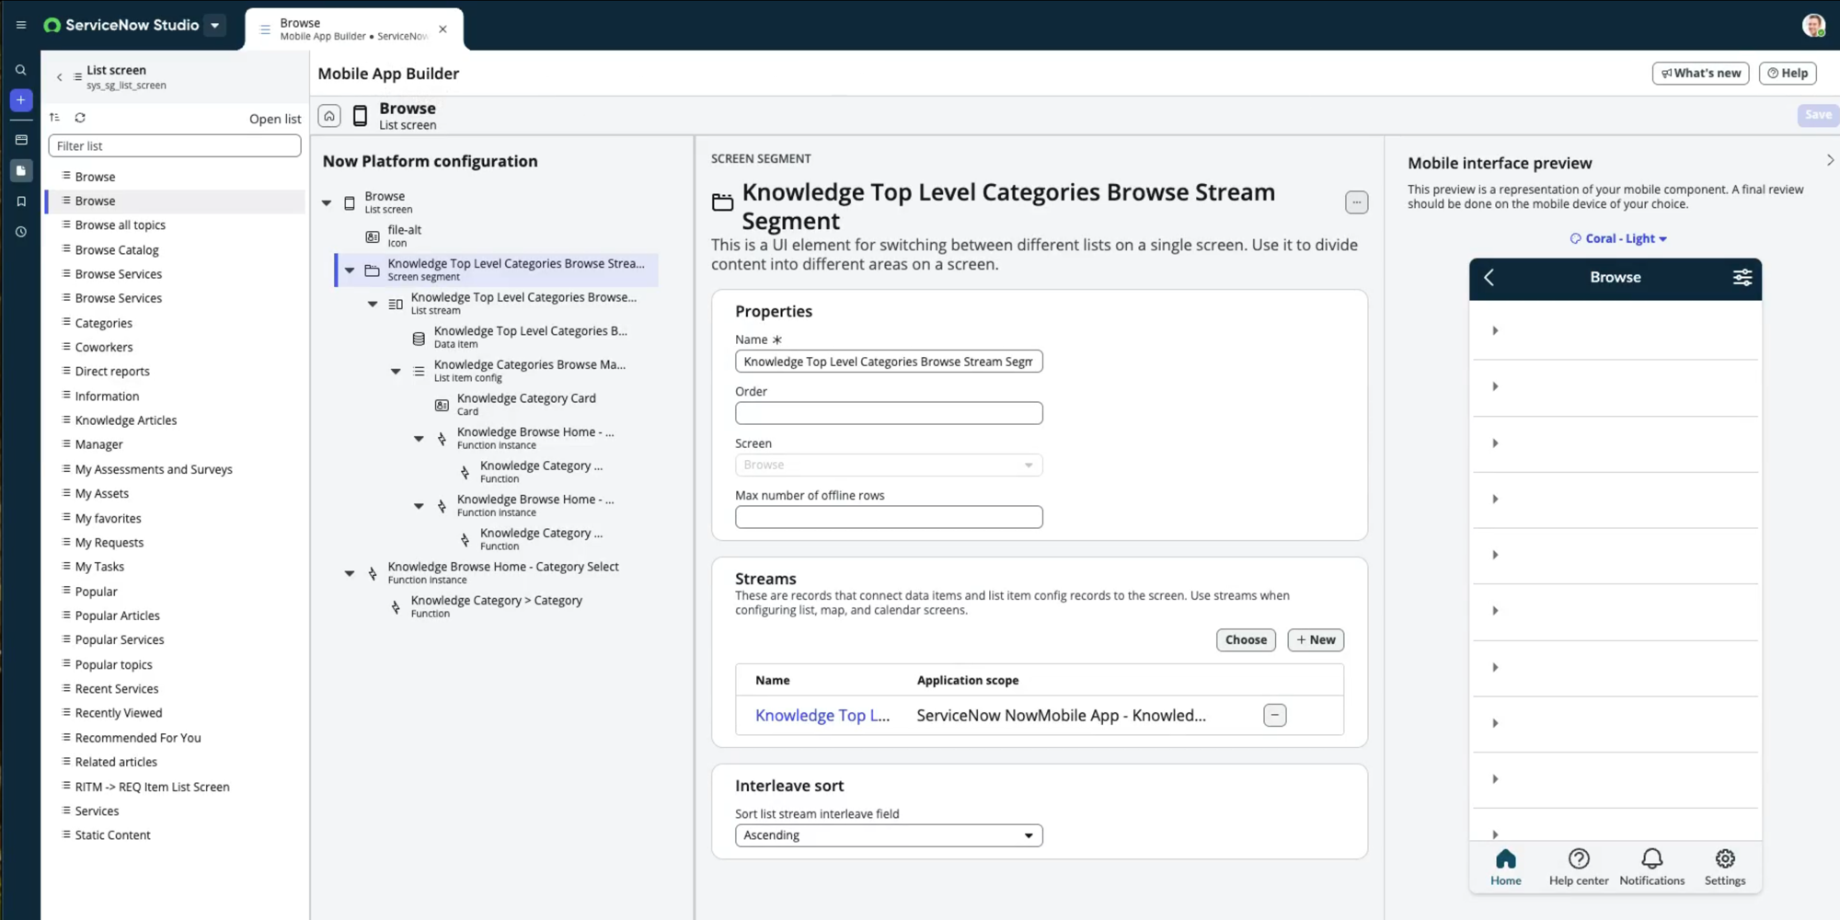Open the user profile avatar menu
The width and height of the screenshot is (1840, 920).
click(1813, 26)
